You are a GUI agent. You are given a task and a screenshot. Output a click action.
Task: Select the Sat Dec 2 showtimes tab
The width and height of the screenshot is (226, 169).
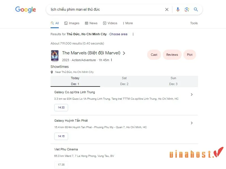124,81
